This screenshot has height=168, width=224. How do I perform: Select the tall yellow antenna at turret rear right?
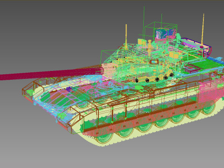(203, 29)
